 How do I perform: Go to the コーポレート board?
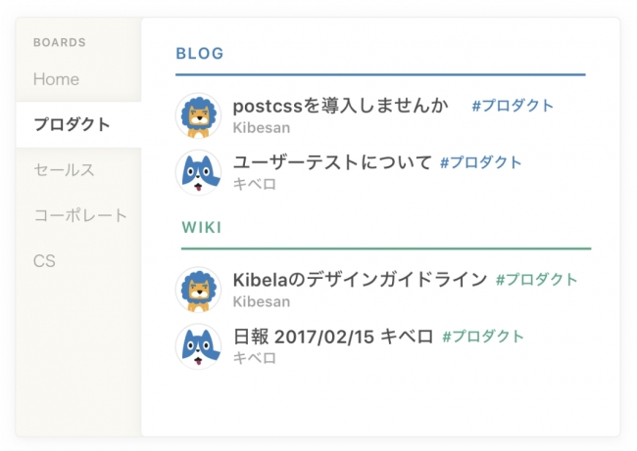click(x=80, y=215)
